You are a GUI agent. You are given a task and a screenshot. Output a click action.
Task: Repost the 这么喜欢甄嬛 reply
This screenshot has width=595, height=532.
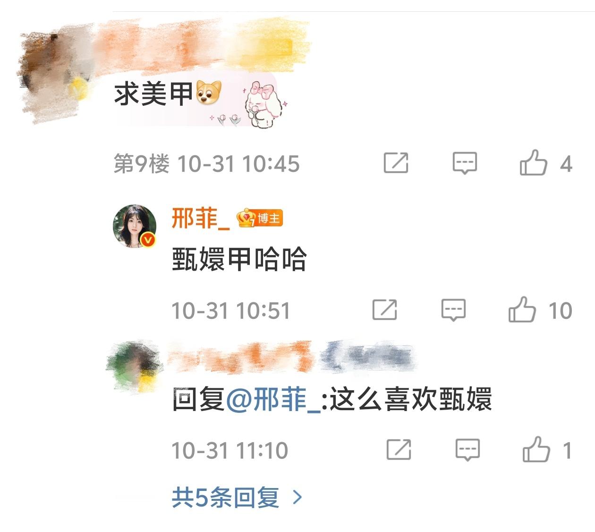399,450
